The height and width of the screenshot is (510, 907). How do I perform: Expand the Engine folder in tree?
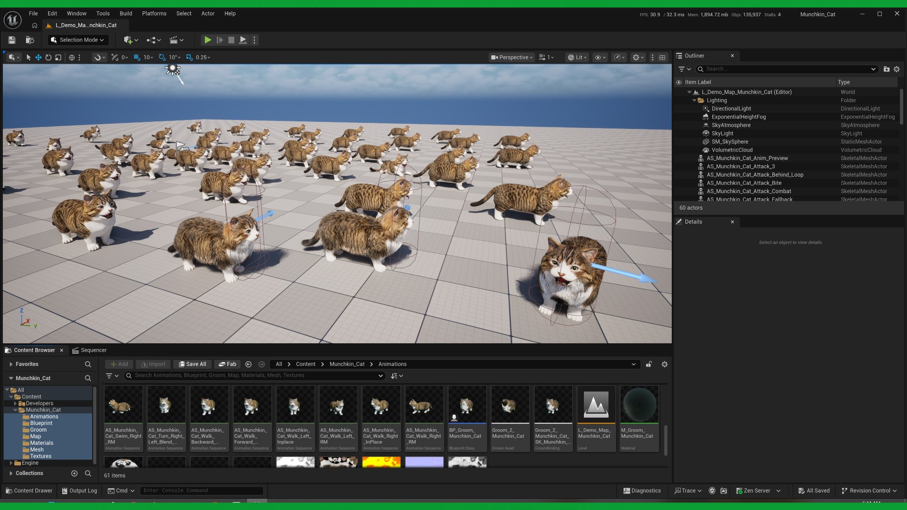11,463
